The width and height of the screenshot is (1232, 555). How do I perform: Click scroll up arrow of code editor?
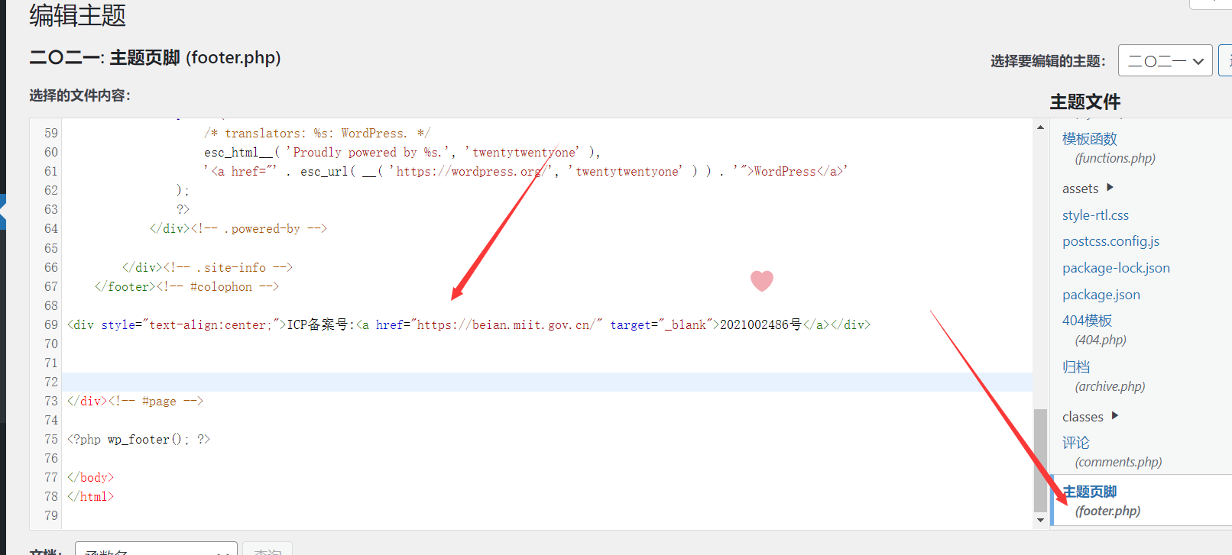[x=1040, y=127]
